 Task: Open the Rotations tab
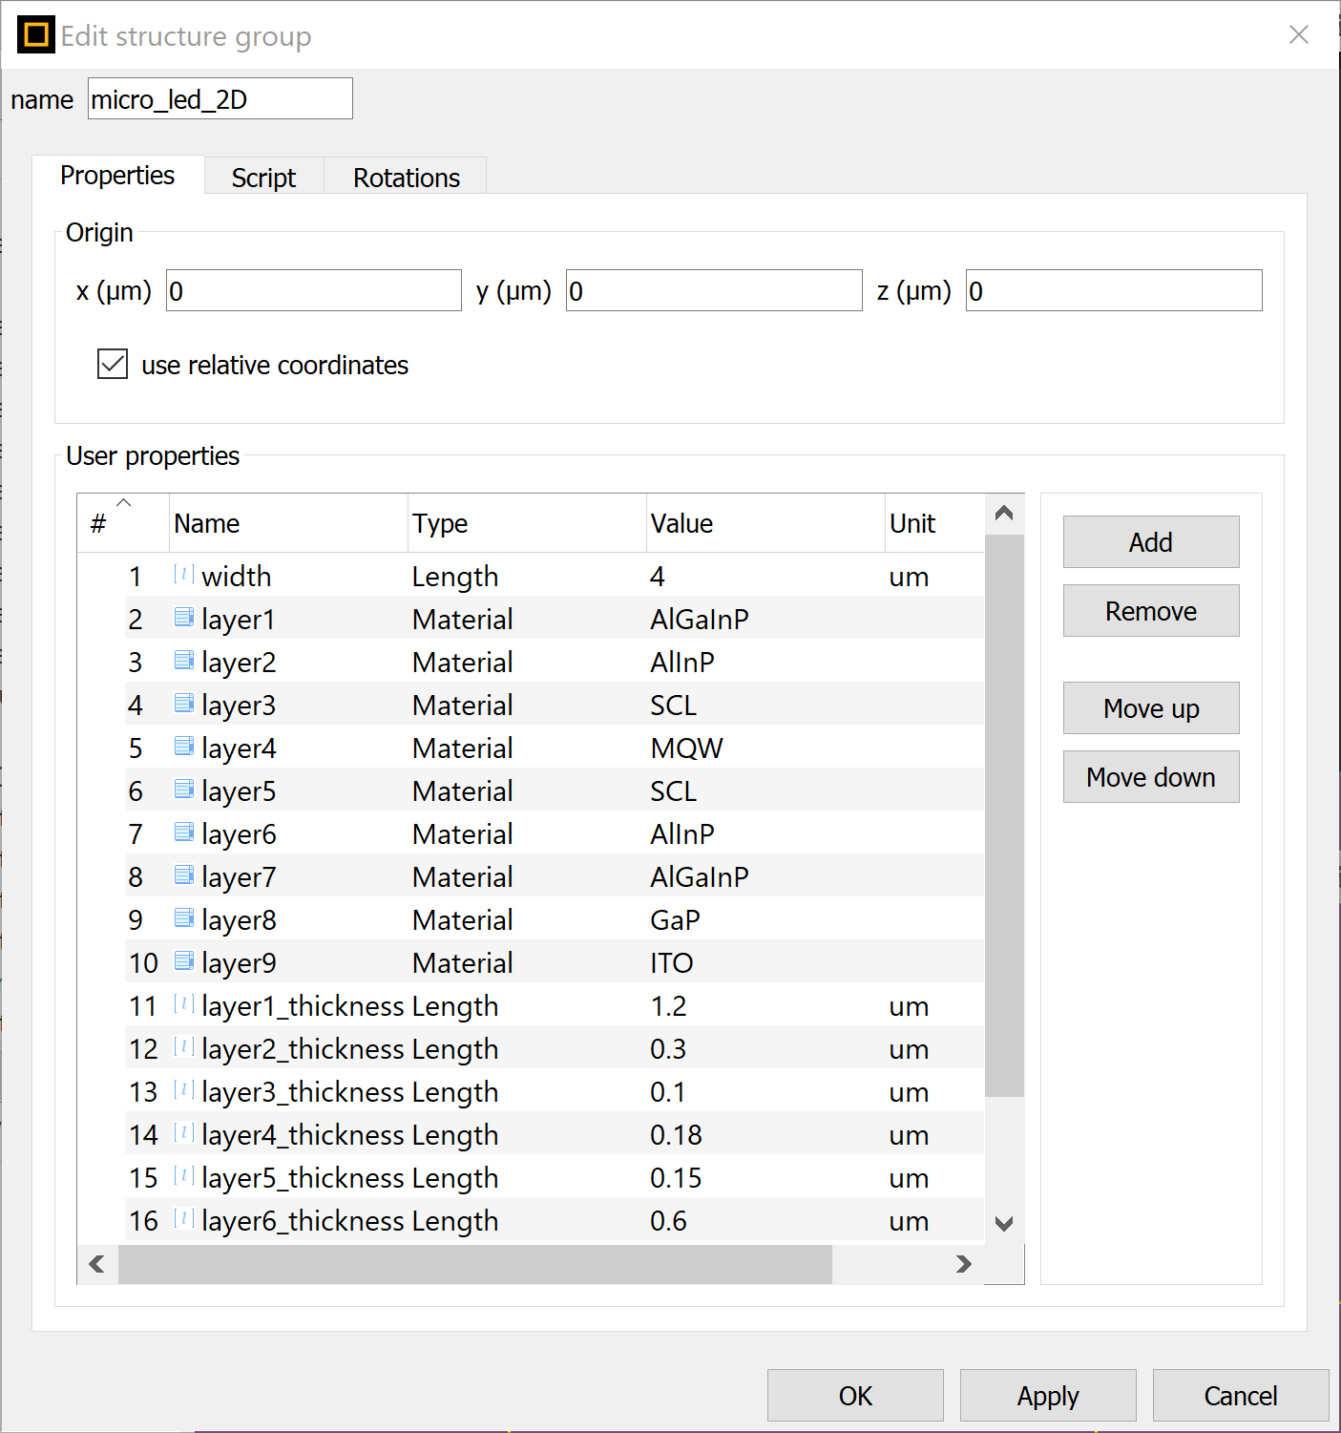coord(406,178)
